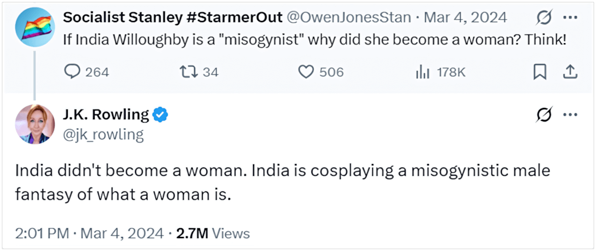Repost the Socialist Stanley tweet
Screen dimensions: 596x251
[x=188, y=72]
